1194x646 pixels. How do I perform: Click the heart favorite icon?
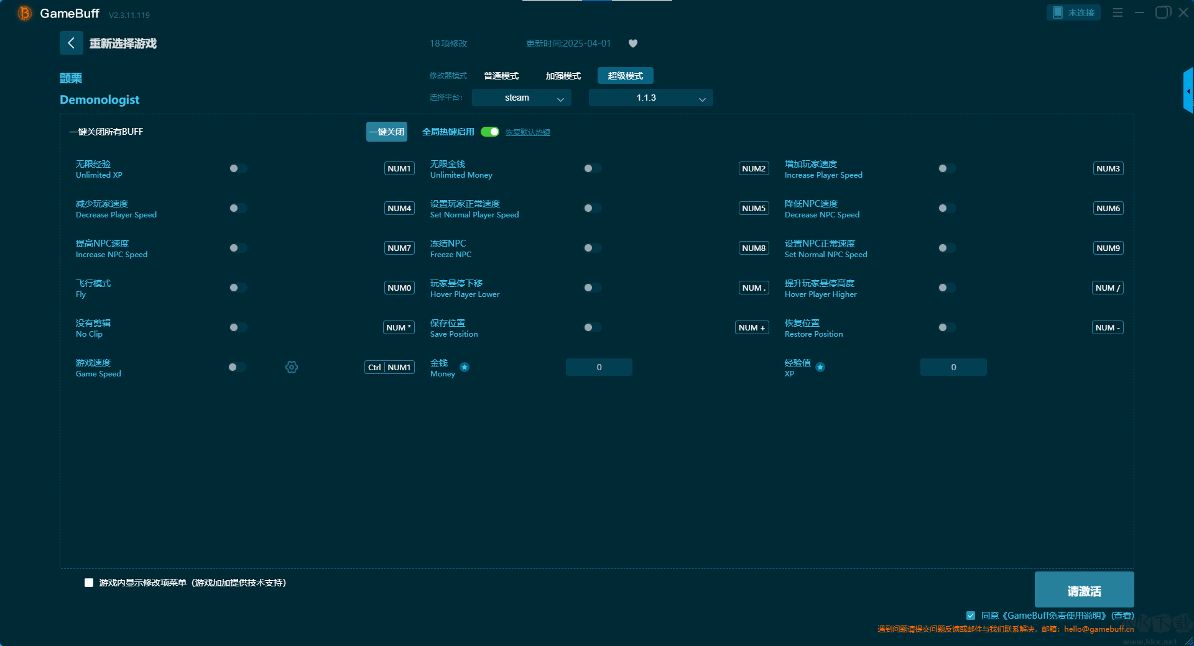(633, 43)
